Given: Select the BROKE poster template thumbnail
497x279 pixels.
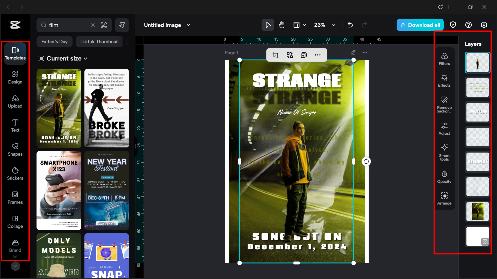Looking at the screenshot, I should 106,108.
